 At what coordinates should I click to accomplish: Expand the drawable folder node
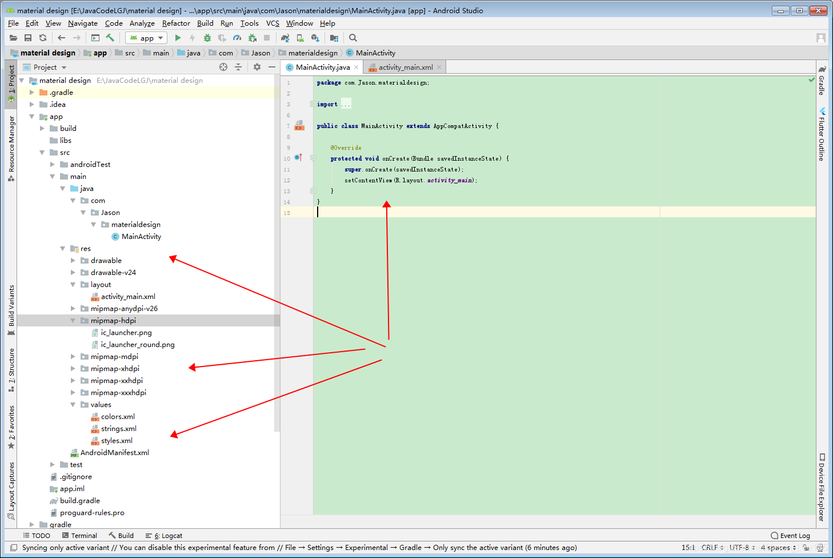click(x=73, y=261)
